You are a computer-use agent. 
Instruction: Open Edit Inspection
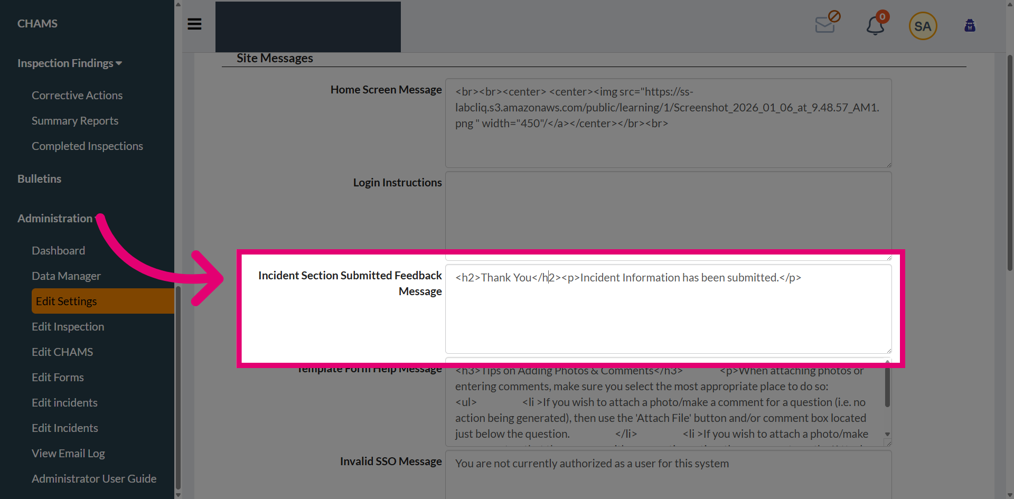[x=68, y=327]
